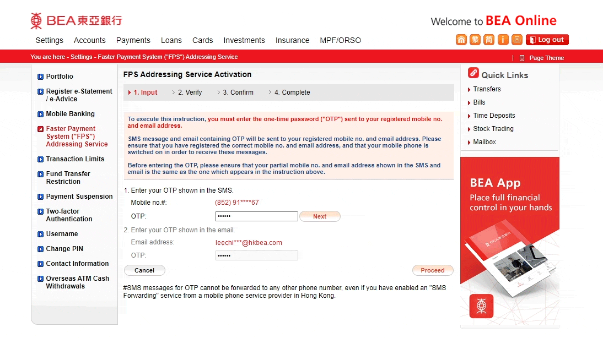Log out of BEA Online
The width and height of the screenshot is (603, 338).
(x=547, y=40)
